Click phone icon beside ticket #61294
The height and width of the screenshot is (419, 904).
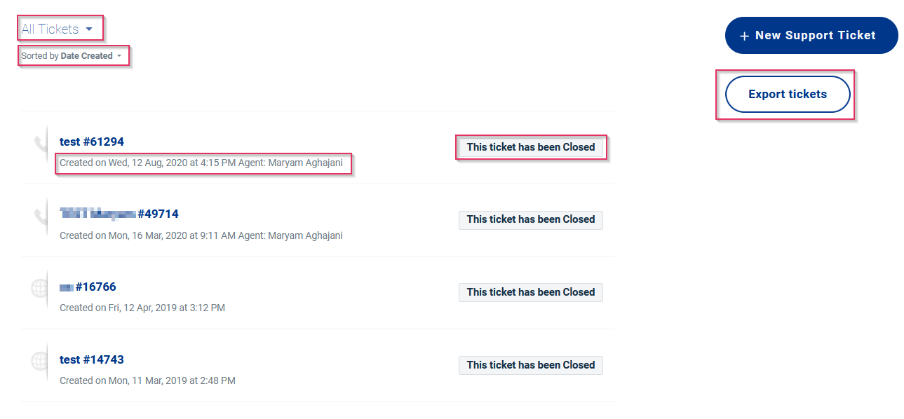coord(40,144)
